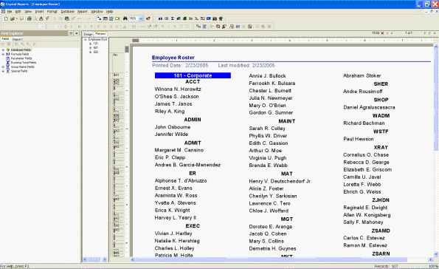The image size is (439, 269).
Task: Switch to the Preview tab
Action: pyautogui.click(x=100, y=34)
